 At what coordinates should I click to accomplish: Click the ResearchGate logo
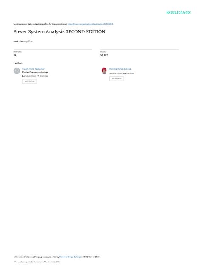pyautogui.click(x=179, y=12)
